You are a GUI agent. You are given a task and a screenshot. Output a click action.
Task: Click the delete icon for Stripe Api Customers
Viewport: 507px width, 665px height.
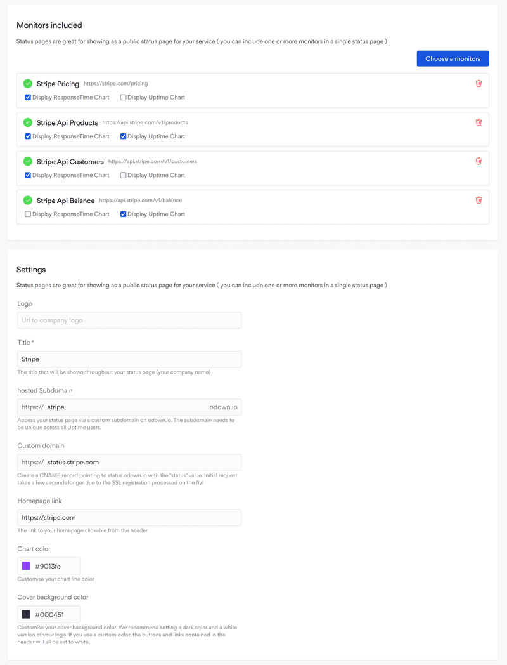[478, 161]
